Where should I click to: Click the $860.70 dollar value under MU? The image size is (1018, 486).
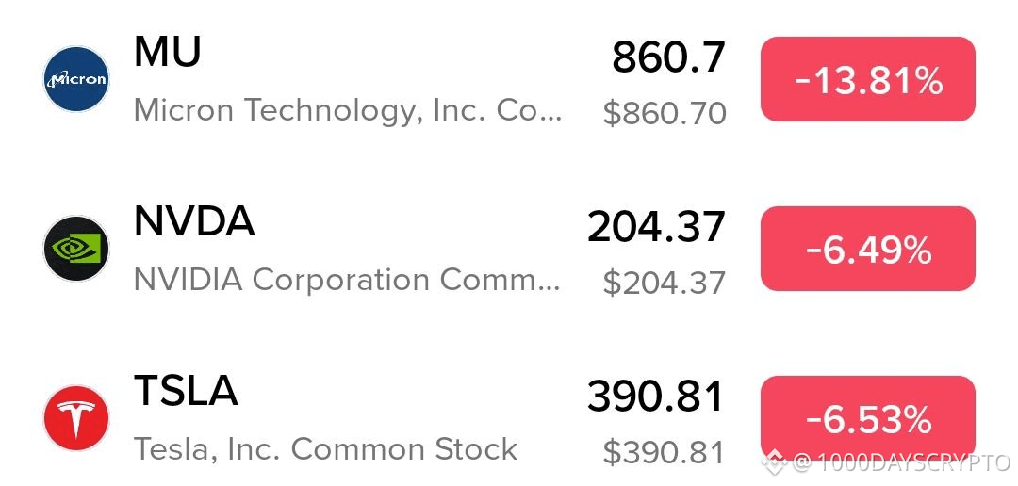(x=665, y=113)
